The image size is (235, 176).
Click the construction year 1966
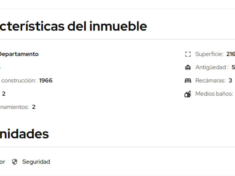pos(46,81)
